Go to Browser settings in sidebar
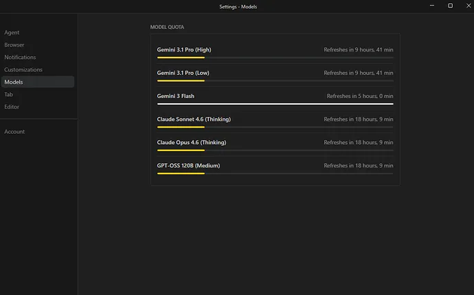The width and height of the screenshot is (474, 295). (14, 45)
